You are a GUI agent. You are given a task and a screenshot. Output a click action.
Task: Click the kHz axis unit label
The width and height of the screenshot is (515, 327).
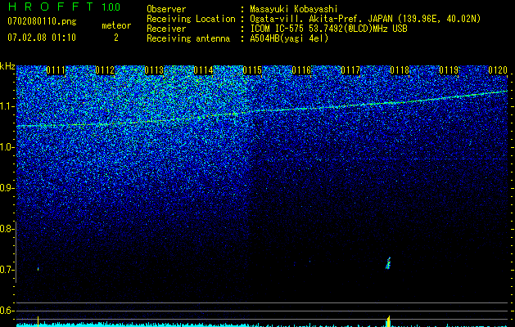[x=7, y=66]
